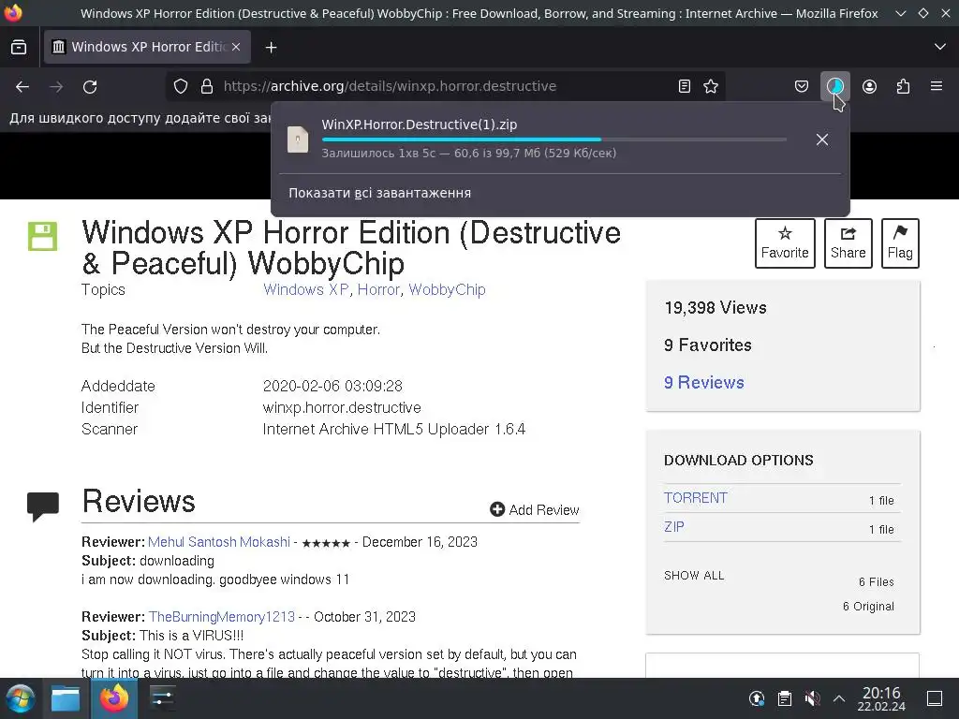Click the 9 Favorites text

tap(708, 345)
